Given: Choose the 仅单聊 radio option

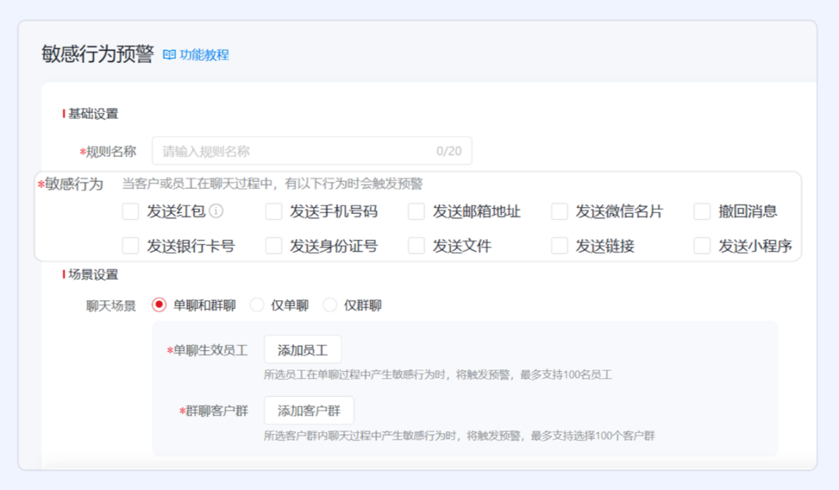Looking at the screenshot, I should click(x=257, y=305).
